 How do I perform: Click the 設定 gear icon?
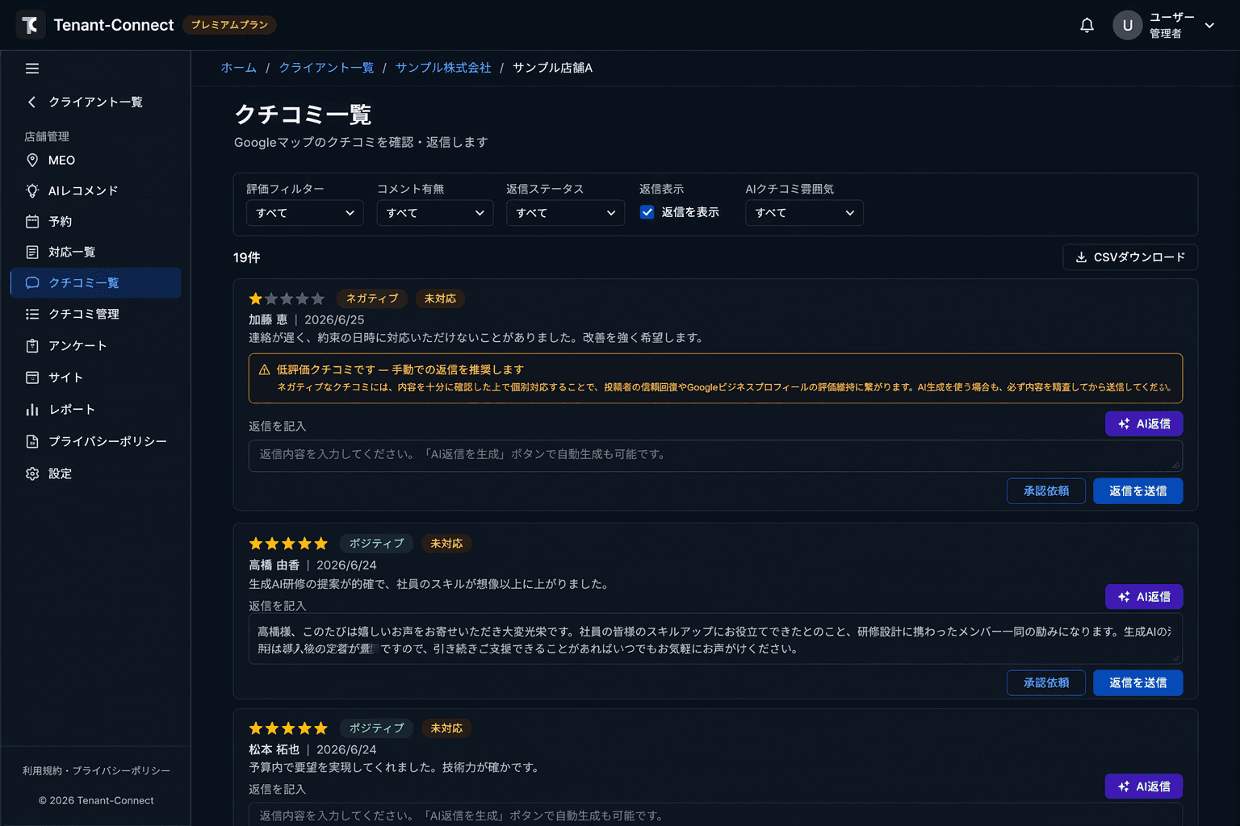32,474
